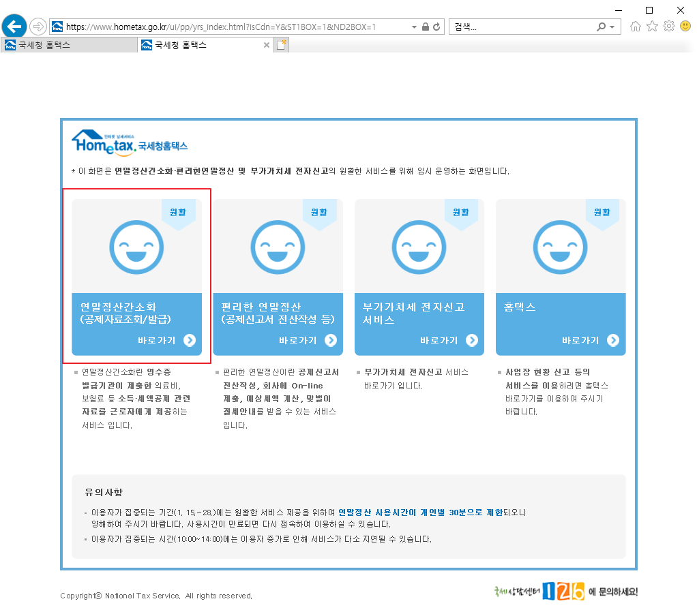Click notice about 10:00~14:00 service delay
Viewport: 697px width, 612px height.
(x=261, y=539)
